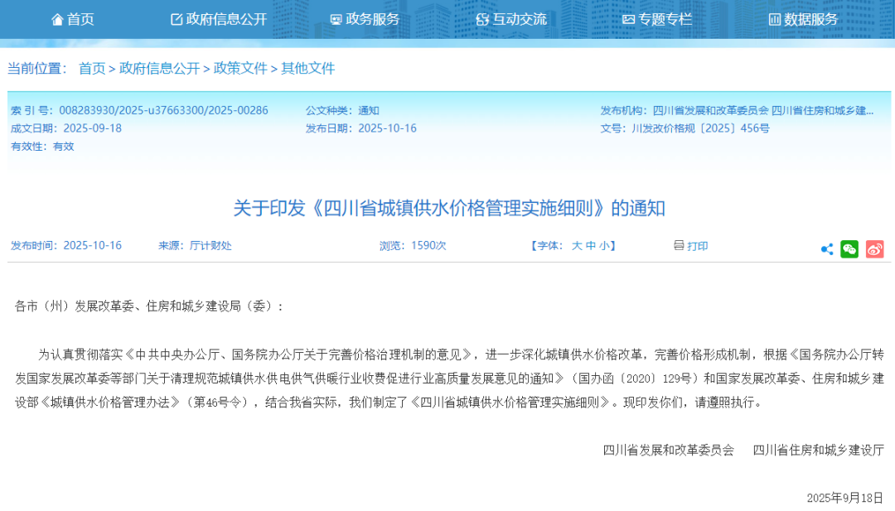The image size is (895, 511).
Task: Click the printer icon next to 打印
Action: [x=679, y=245]
